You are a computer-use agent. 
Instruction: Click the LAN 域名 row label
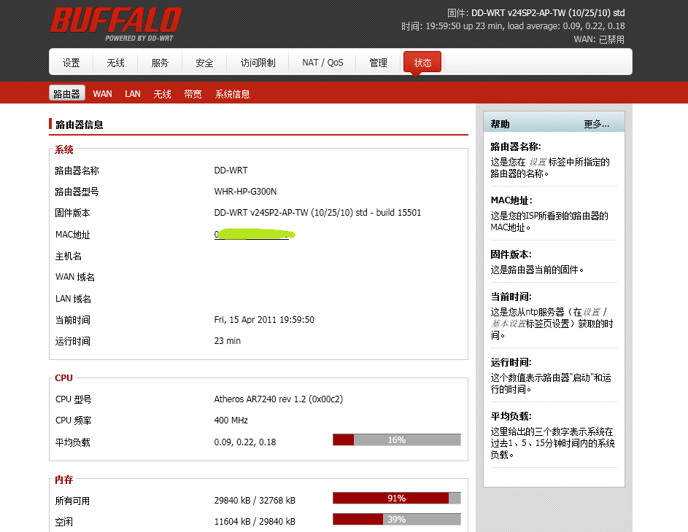coord(73,298)
